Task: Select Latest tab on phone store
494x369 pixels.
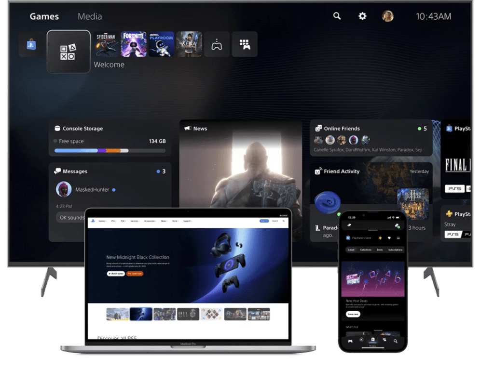Action: pyautogui.click(x=351, y=250)
